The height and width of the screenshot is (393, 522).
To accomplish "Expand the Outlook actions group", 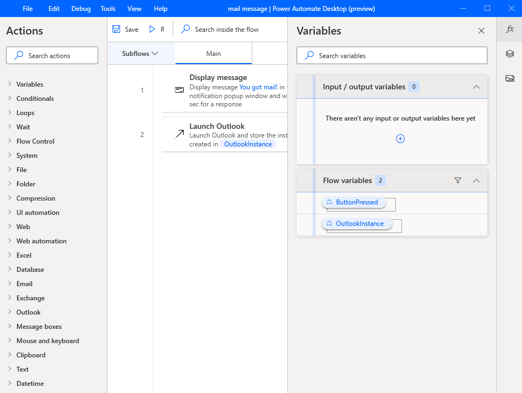I will tap(10, 312).
